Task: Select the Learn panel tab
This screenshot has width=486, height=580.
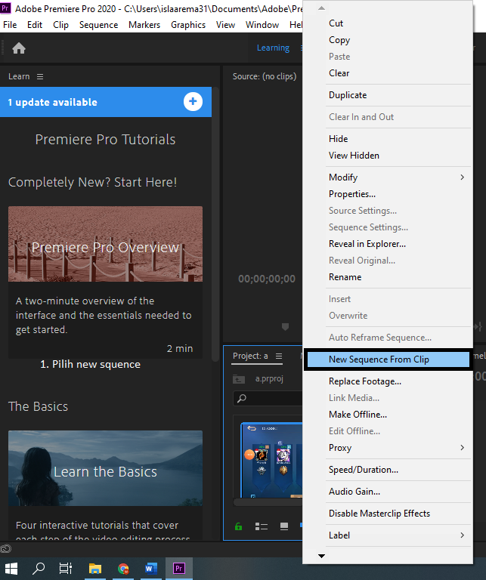Action: tap(19, 76)
